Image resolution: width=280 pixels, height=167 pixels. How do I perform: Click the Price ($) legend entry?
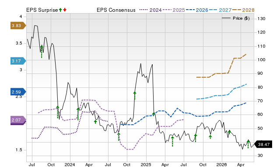[236, 18]
